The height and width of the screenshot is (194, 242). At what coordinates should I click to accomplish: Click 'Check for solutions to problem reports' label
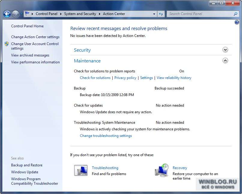104,71
